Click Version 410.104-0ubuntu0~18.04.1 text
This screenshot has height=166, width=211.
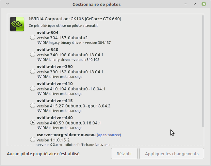[x=71, y=89]
